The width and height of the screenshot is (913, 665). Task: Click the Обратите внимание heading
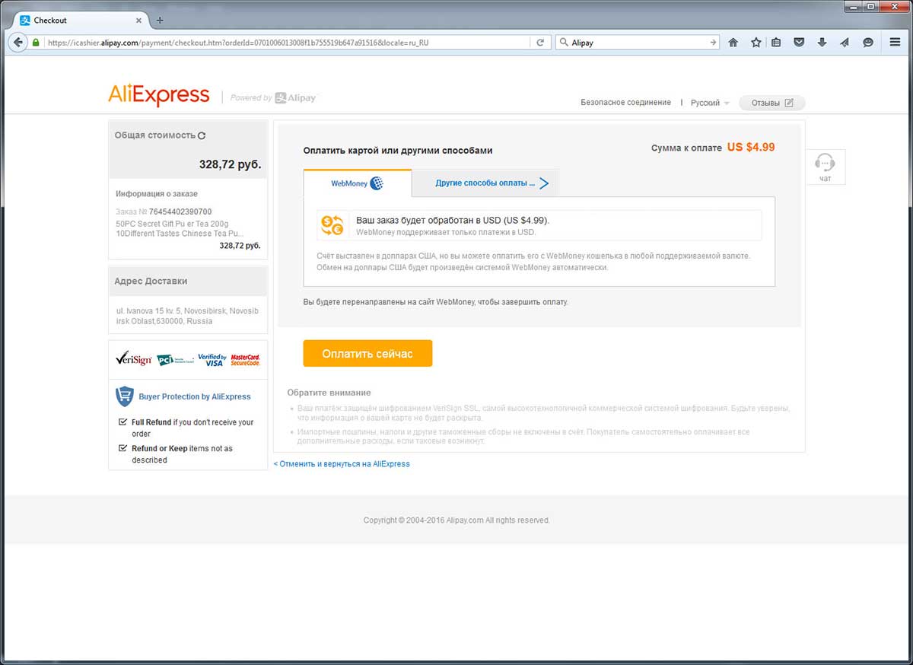coord(329,393)
